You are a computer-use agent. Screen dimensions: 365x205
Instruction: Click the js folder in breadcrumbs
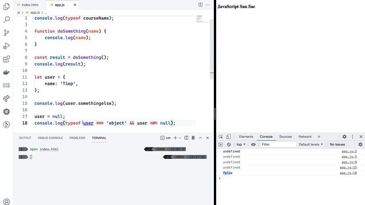click(19, 13)
